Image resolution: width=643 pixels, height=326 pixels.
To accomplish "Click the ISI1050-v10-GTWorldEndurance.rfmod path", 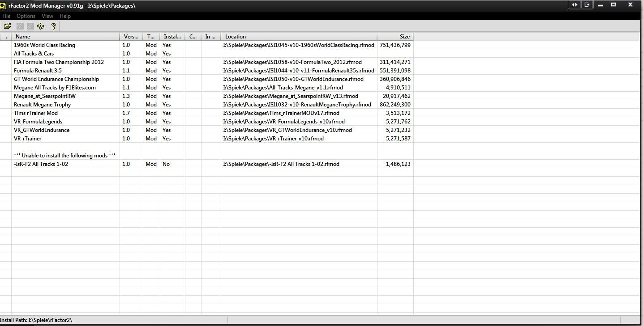I will coord(293,79).
